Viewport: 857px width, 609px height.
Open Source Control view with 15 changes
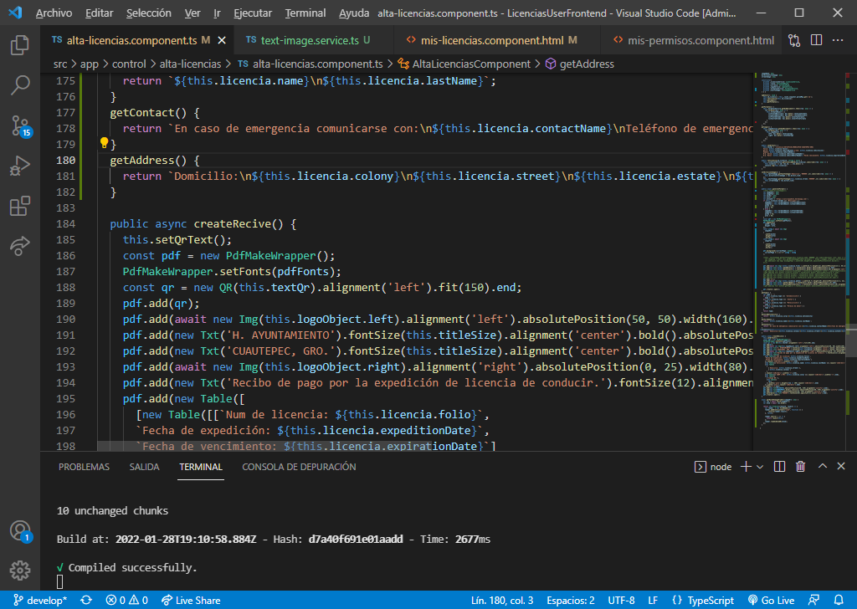20,125
